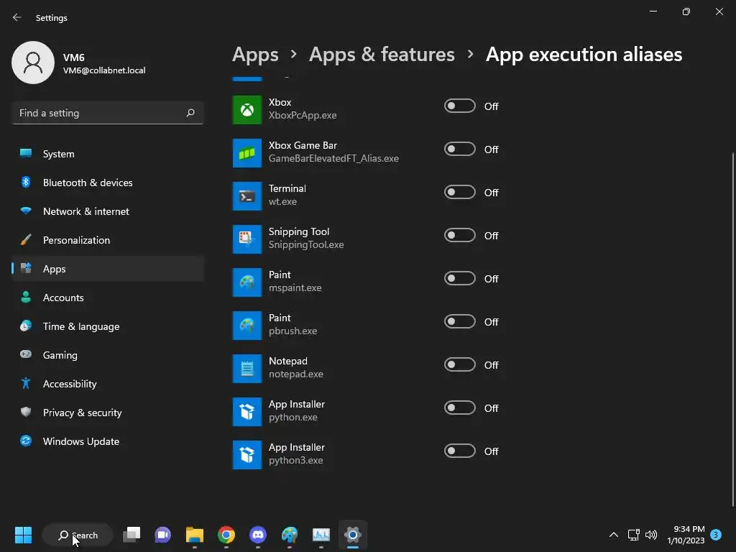Open the performance monitor taskbar icon
The width and height of the screenshot is (736, 552).
pos(321,535)
